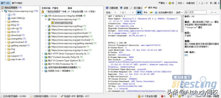
Task: Click the yellow highlight arrow toolbar icon
Action: (152, 12)
